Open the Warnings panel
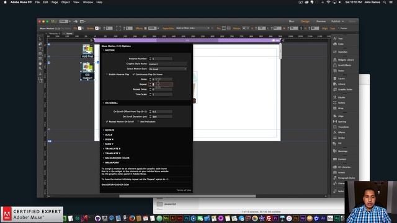The width and height of the screenshot is (397, 223). click(341, 151)
